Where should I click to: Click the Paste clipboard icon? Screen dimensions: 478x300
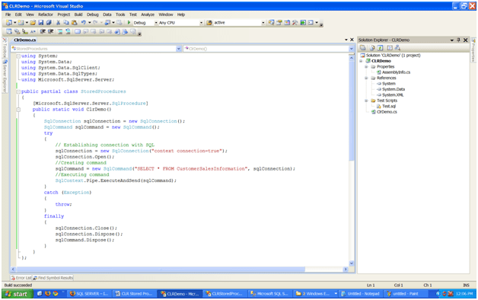pyautogui.click(x=74, y=23)
